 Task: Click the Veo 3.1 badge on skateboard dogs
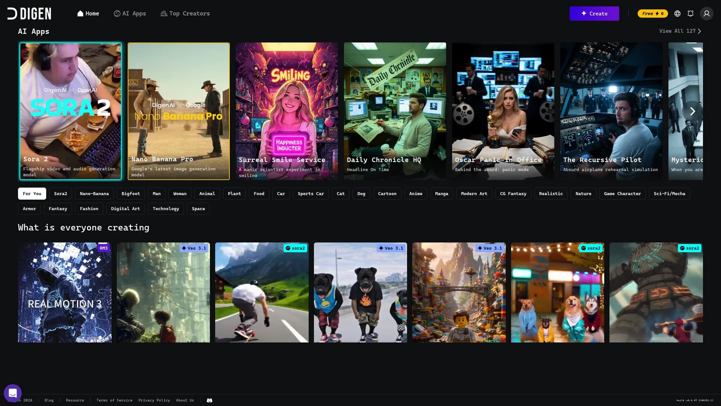pyautogui.click(x=391, y=248)
